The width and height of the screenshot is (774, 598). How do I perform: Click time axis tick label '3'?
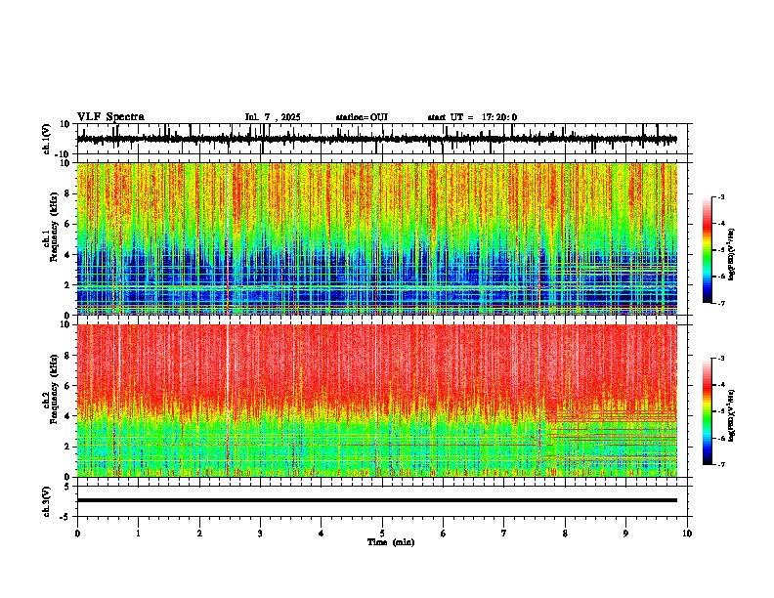pos(260,534)
